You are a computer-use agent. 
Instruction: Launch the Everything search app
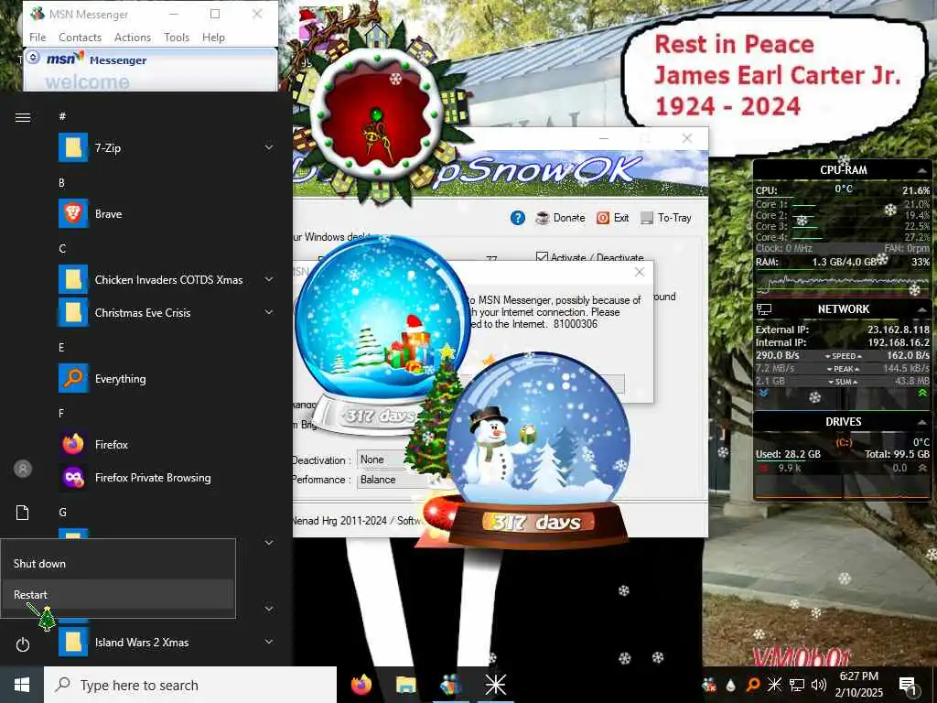(x=73, y=378)
